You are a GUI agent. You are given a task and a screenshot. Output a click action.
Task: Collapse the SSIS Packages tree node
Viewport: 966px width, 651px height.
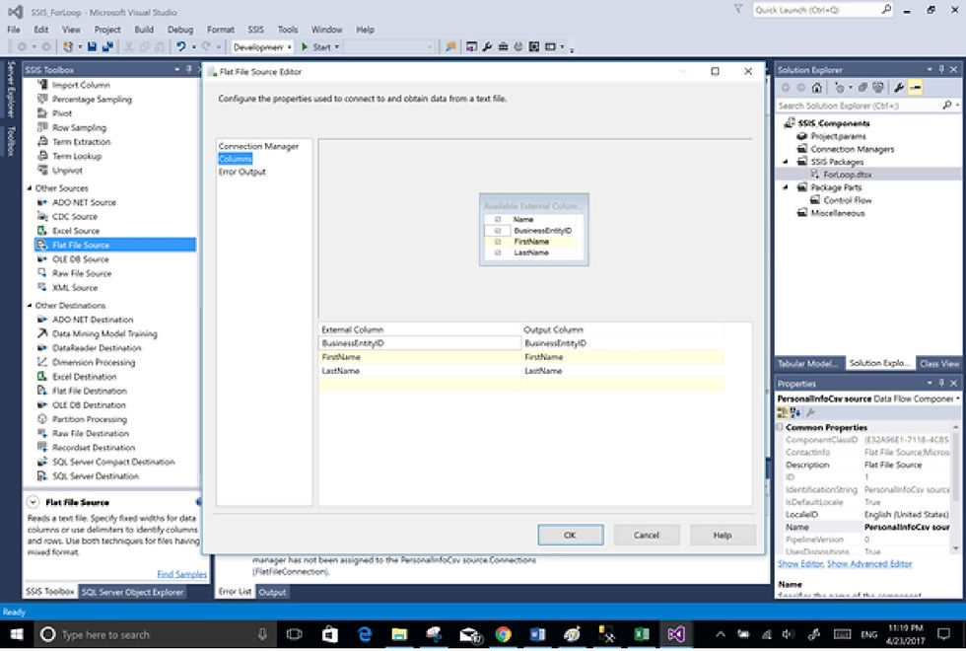coord(786,162)
